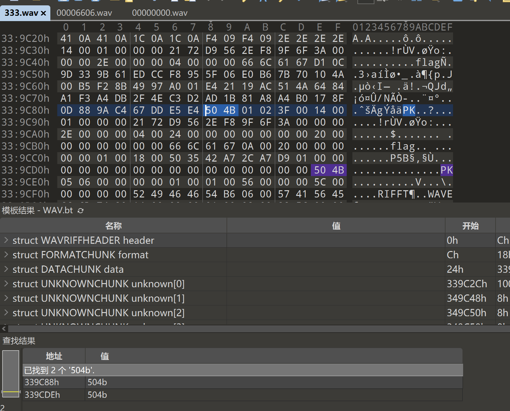This screenshot has height=411, width=510.
Task: Click the highlighted byte 50 in row 33:9C80h
Action: [211, 110]
